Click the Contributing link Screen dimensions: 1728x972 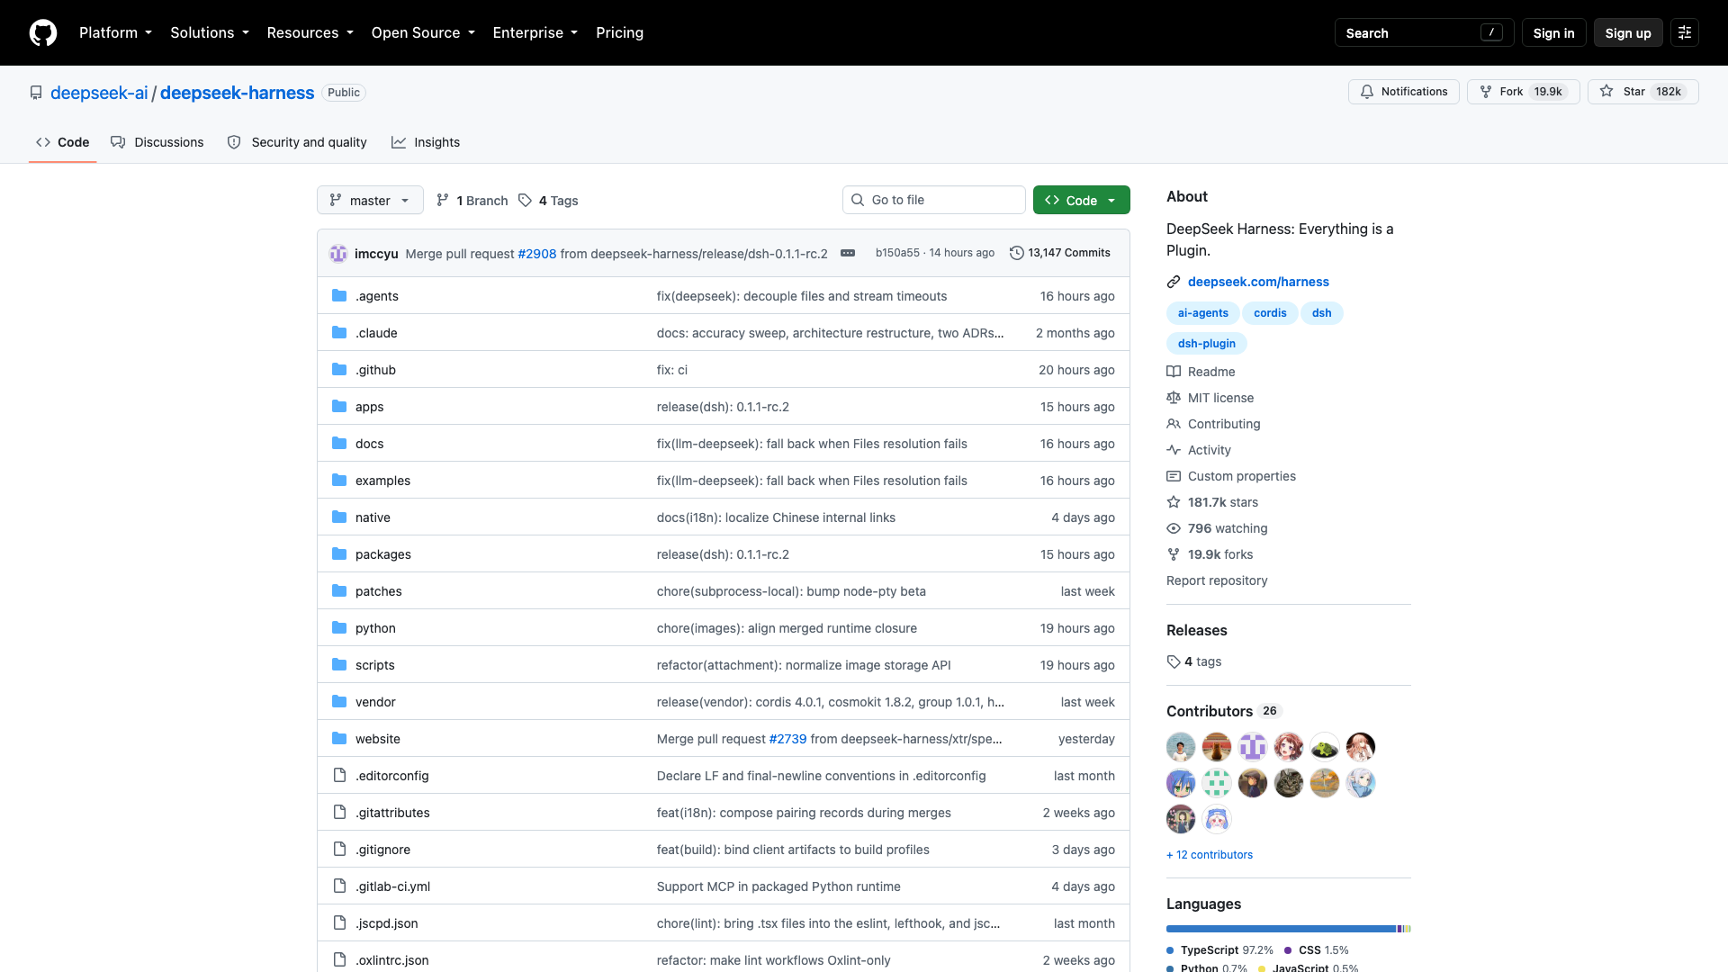coord(1224,424)
